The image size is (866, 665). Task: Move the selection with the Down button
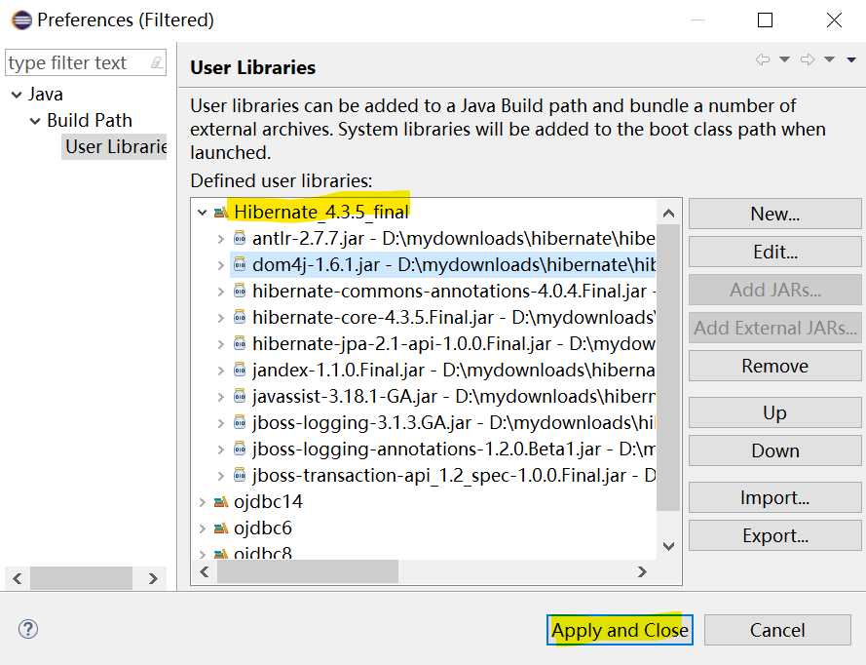[774, 450]
